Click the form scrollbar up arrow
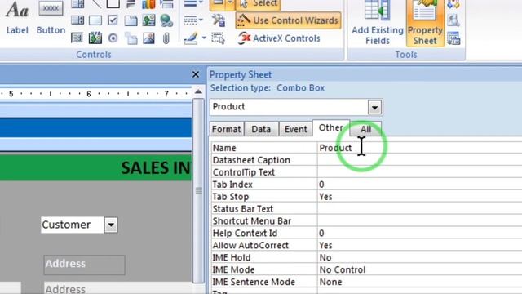This screenshot has height=294, width=522. pyautogui.click(x=198, y=91)
